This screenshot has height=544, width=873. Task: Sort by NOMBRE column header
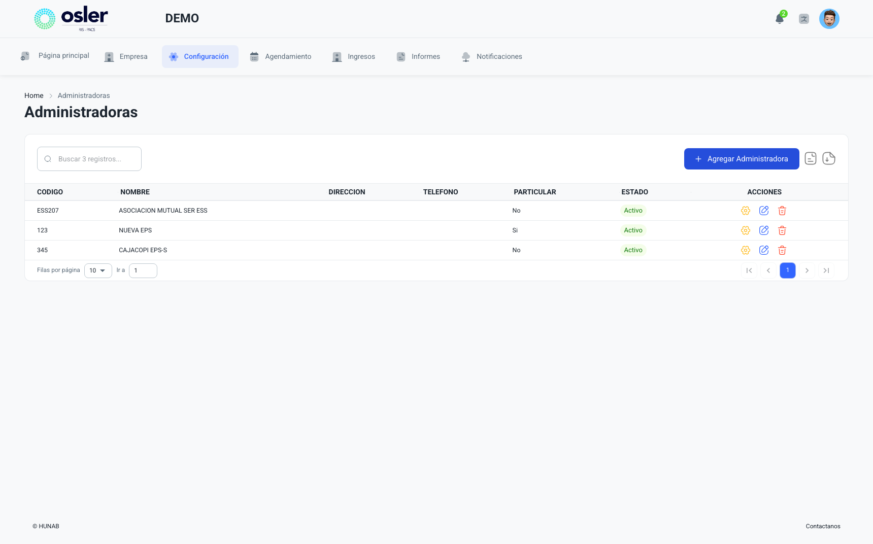pyautogui.click(x=135, y=192)
